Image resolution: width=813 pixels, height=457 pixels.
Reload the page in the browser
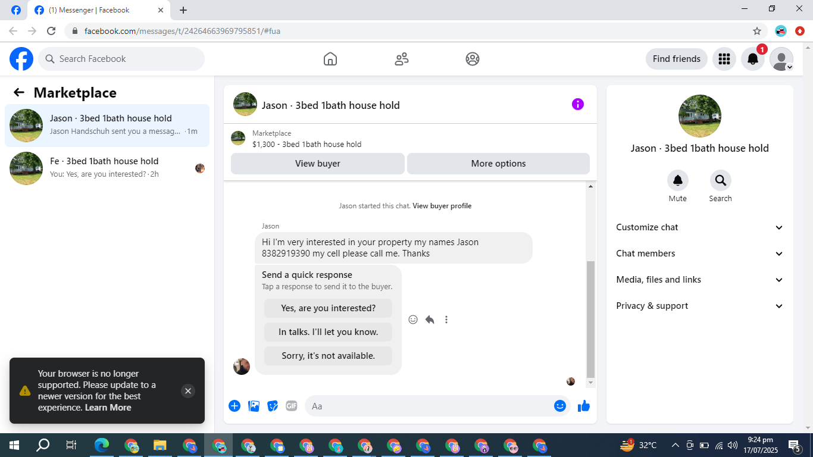tap(51, 31)
